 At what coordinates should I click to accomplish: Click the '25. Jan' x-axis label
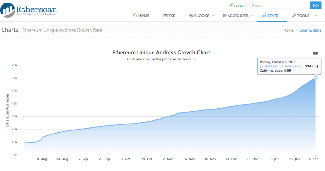click(x=295, y=159)
